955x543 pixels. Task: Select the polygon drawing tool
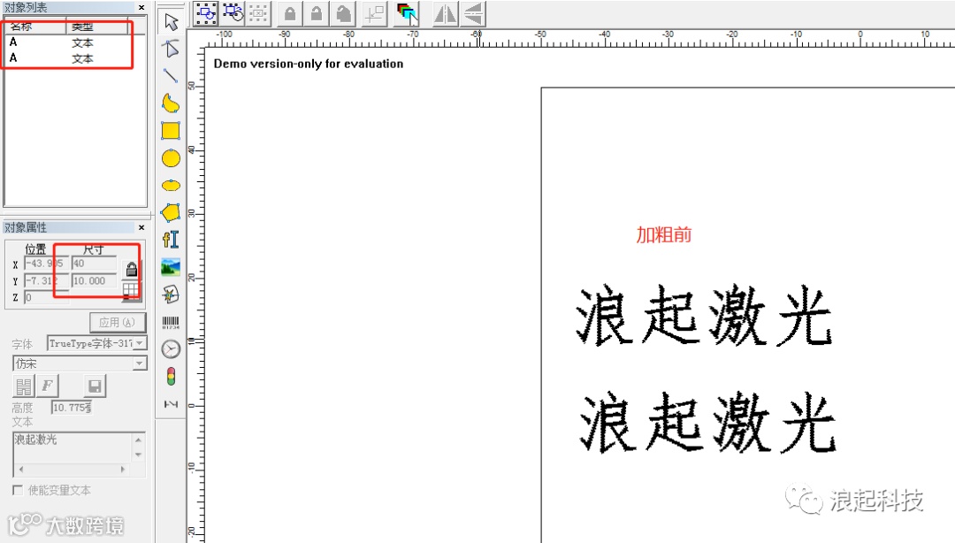coord(172,212)
